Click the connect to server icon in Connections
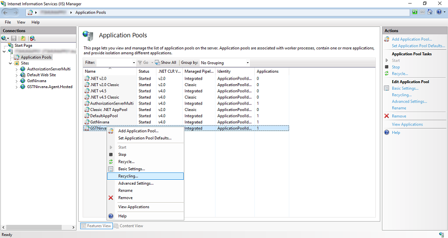This screenshot has height=238, width=448. (4, 38)
